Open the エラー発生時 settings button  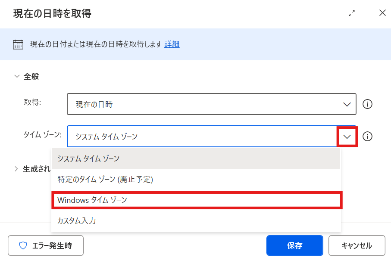point(46,245)
